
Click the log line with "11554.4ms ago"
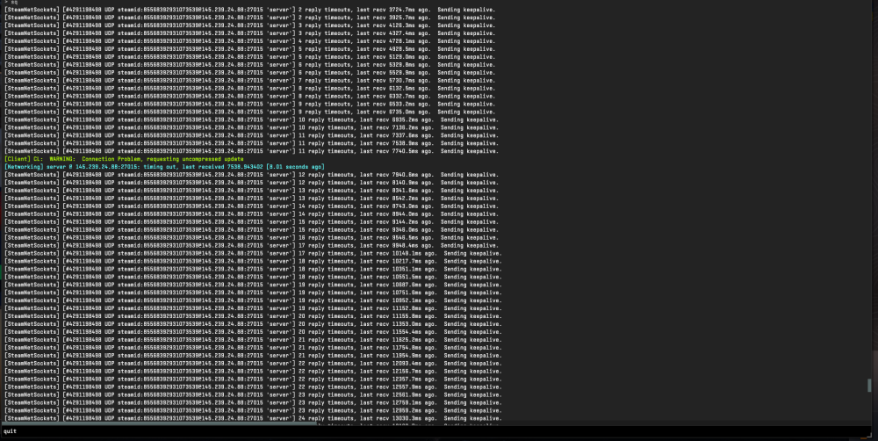[253, 332]
